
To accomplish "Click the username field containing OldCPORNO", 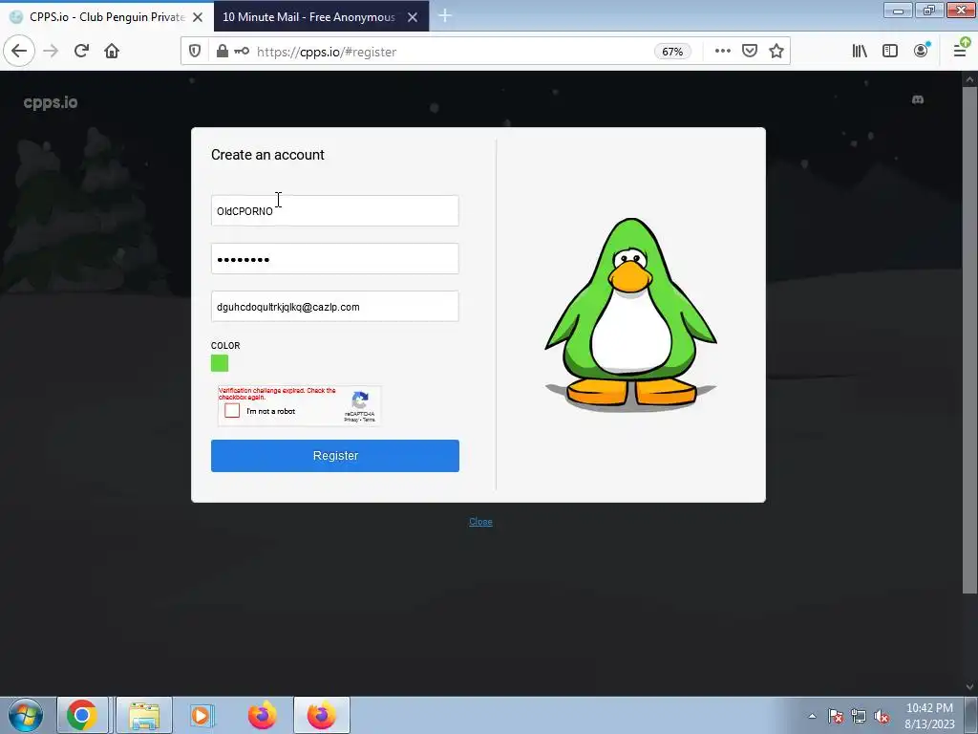I will point(335,211).
